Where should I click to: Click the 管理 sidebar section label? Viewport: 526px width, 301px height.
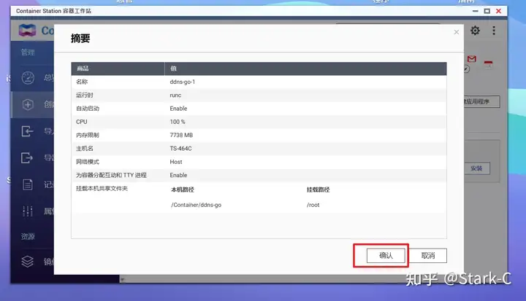[x=28, y=52]
